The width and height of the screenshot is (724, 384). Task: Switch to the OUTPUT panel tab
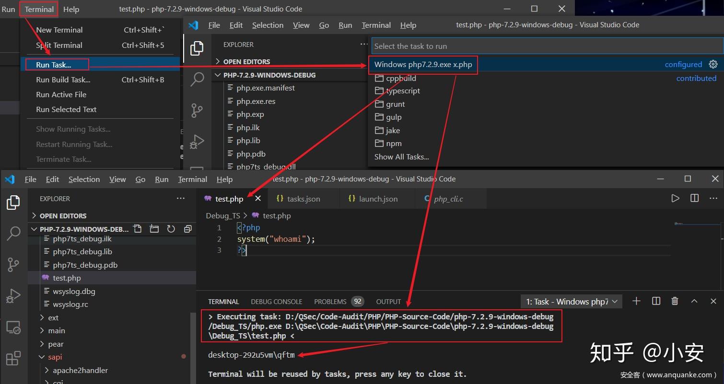(388, 302)
